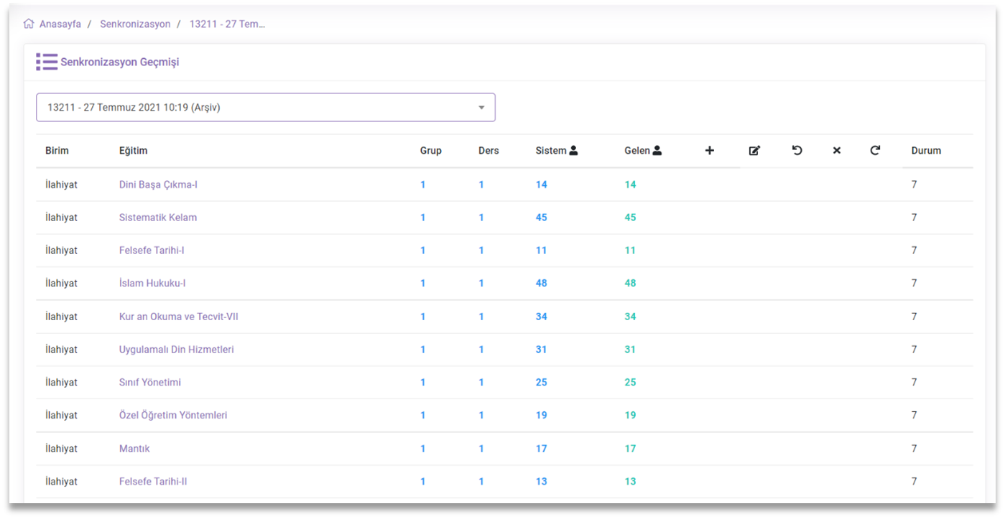Image resolution: width=1005 pixels, height=519 pixels.
Task: Go to Anasayfa in the breadcrumb
Action: click(60, 24)
